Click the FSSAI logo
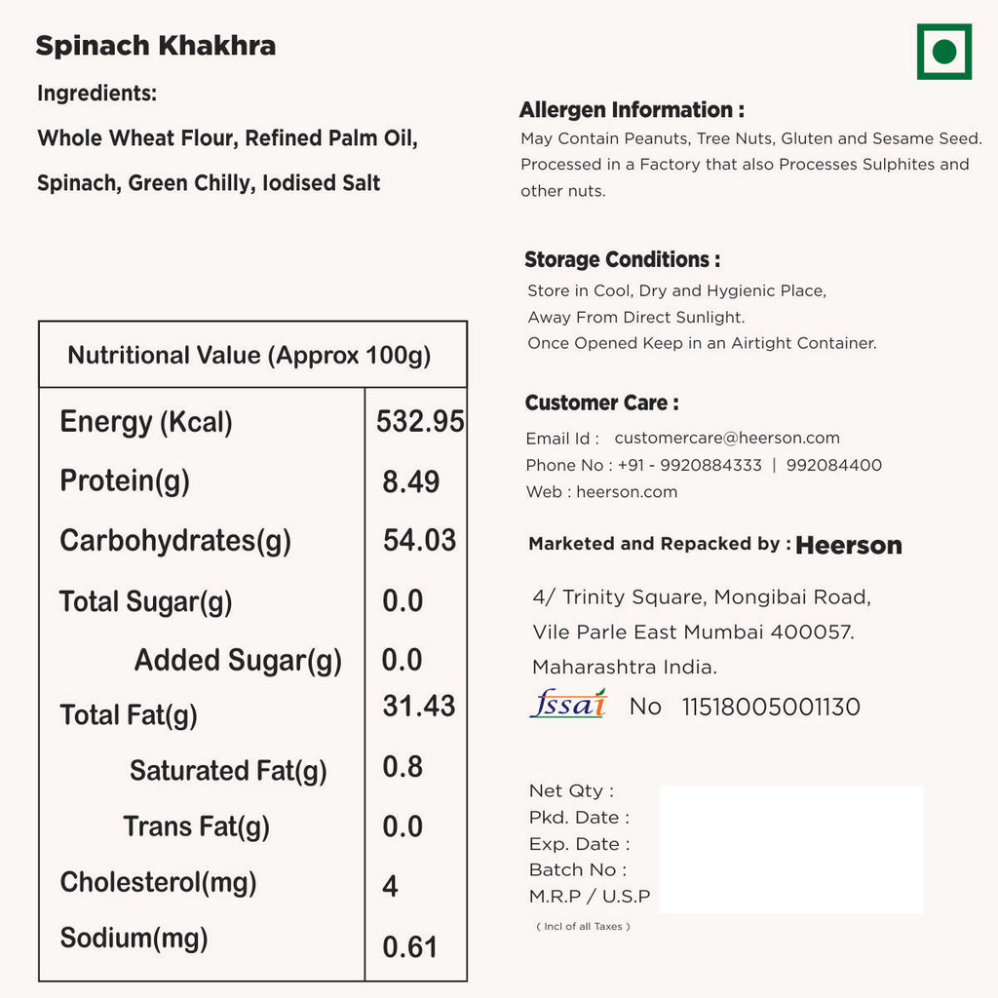The width and height of the screenshot is (998, 998). [x=568, y=704]
